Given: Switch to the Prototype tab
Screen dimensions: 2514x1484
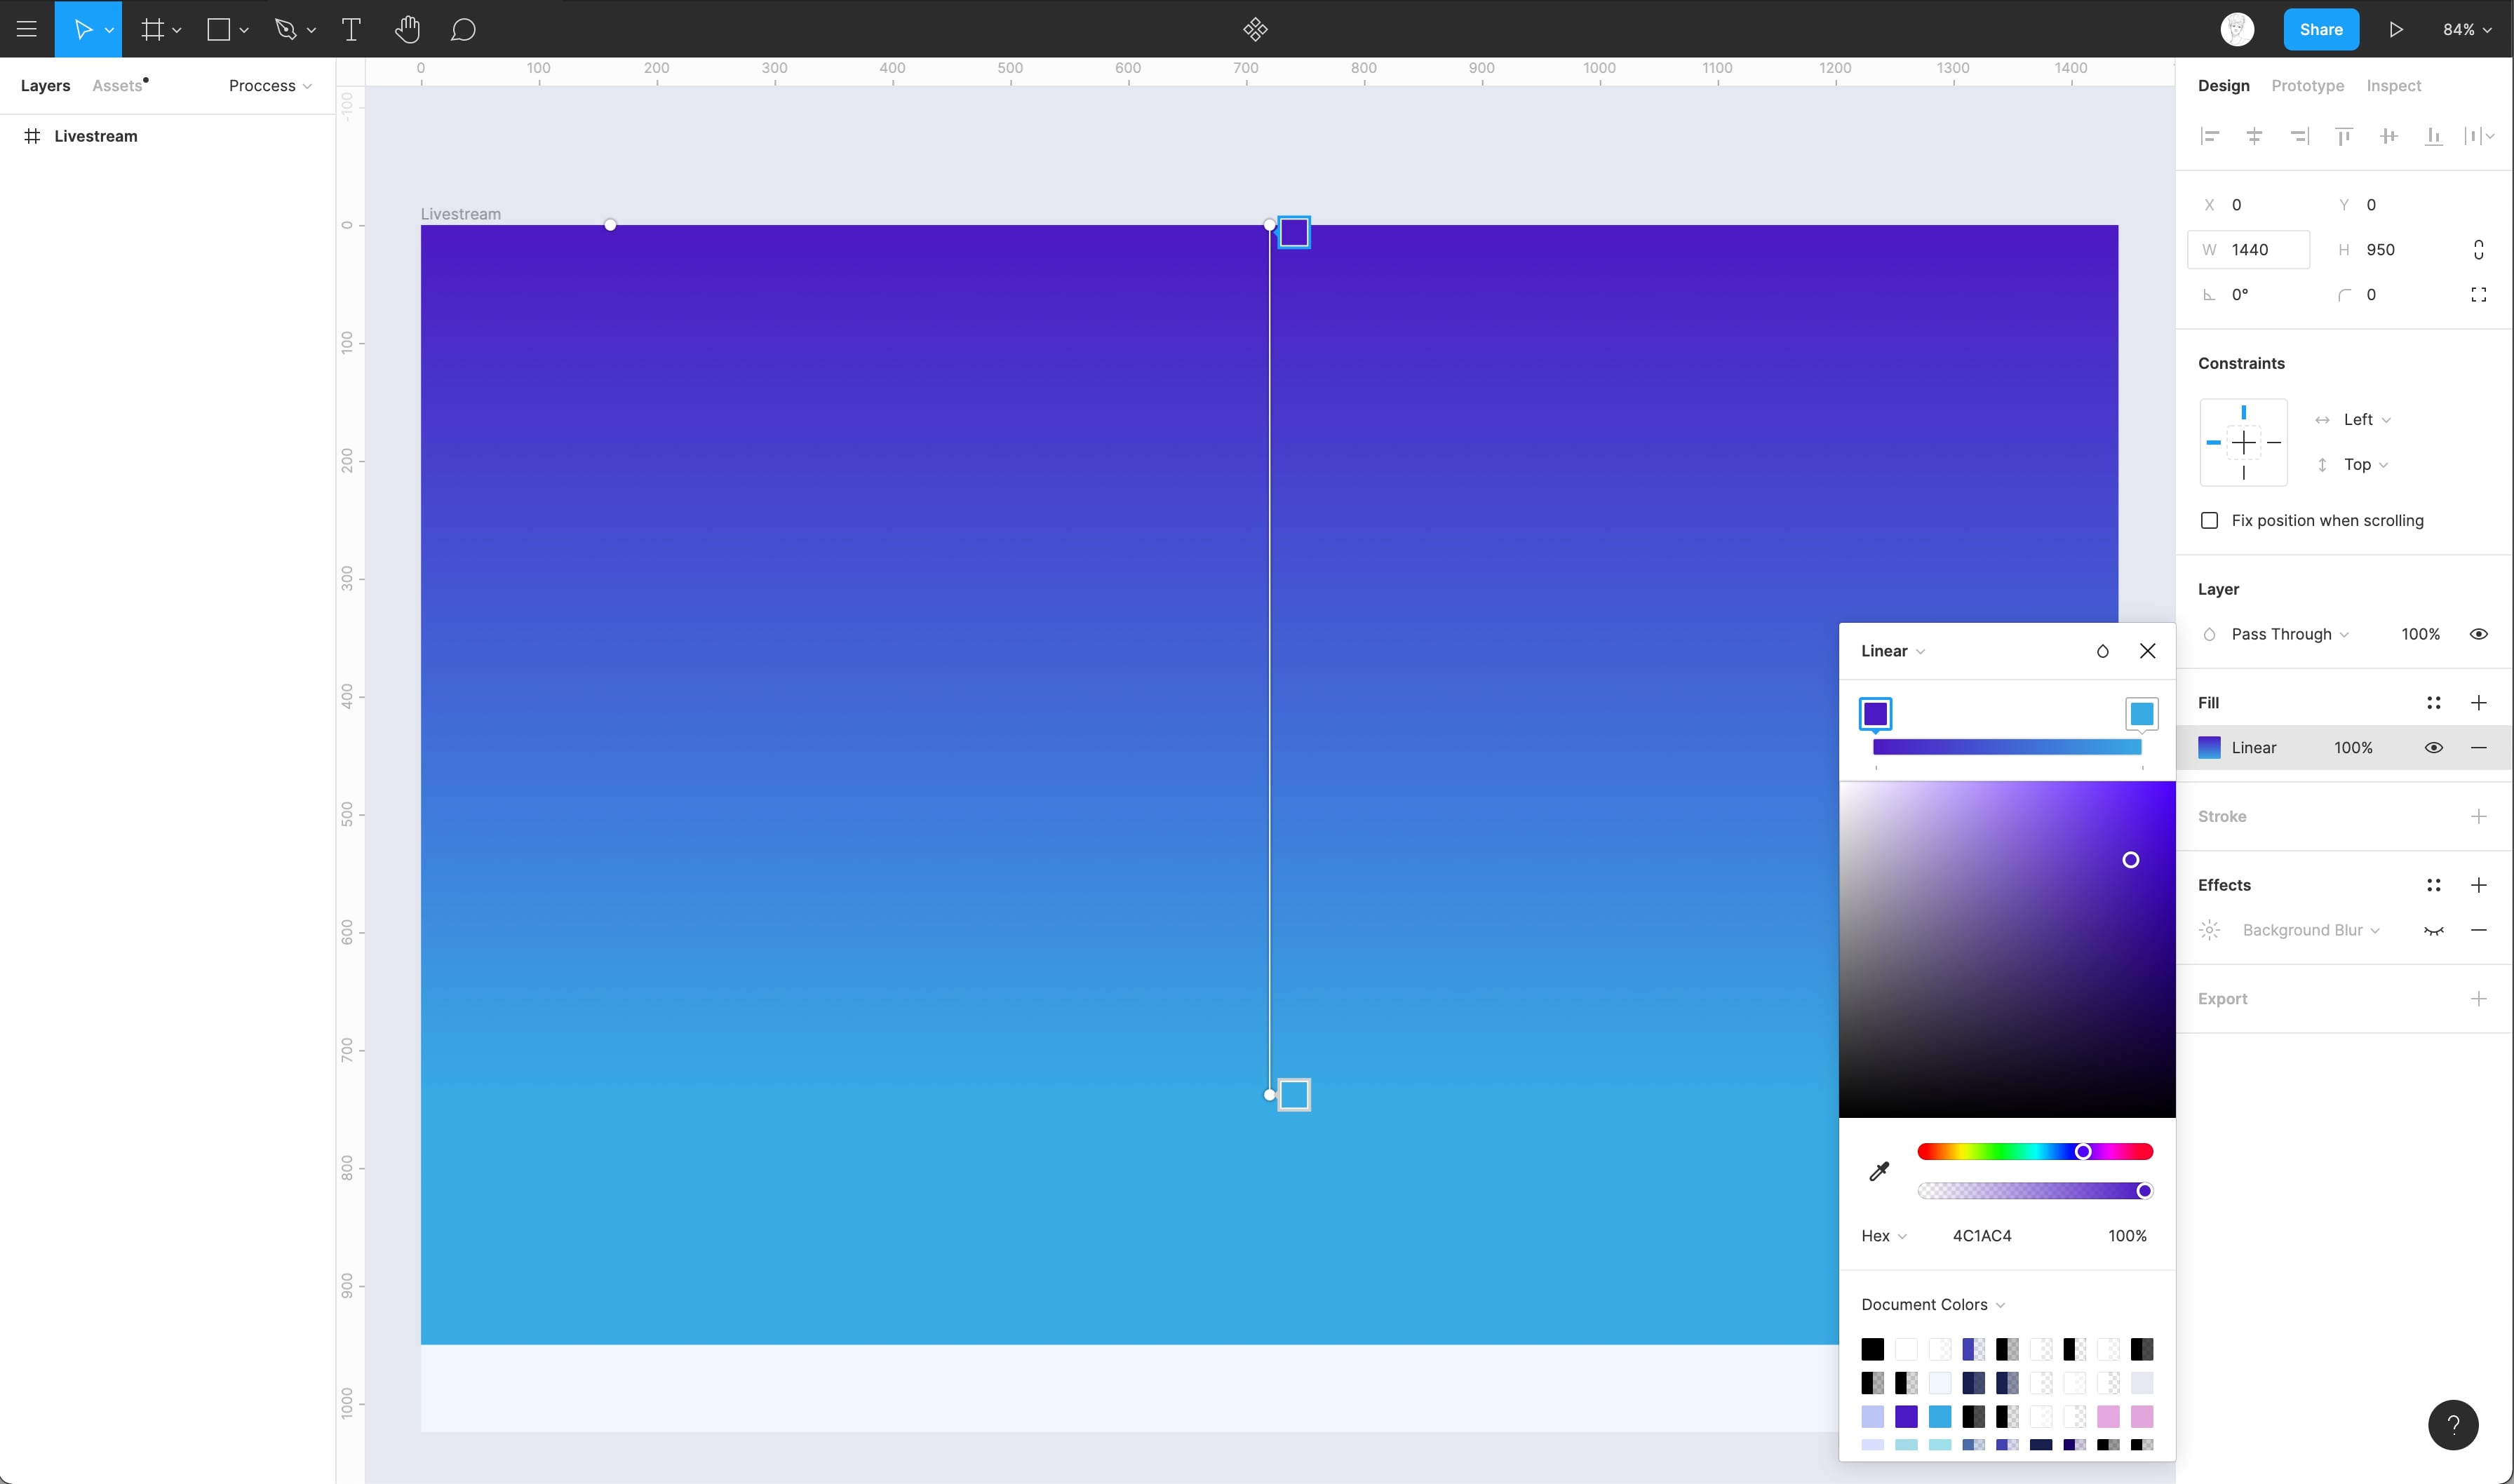Looking at the screenshot, I should click(2307, 85).
